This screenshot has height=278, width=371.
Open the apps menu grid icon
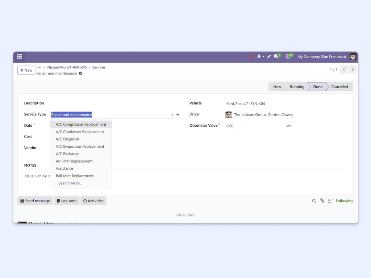(x=19, y=56)
